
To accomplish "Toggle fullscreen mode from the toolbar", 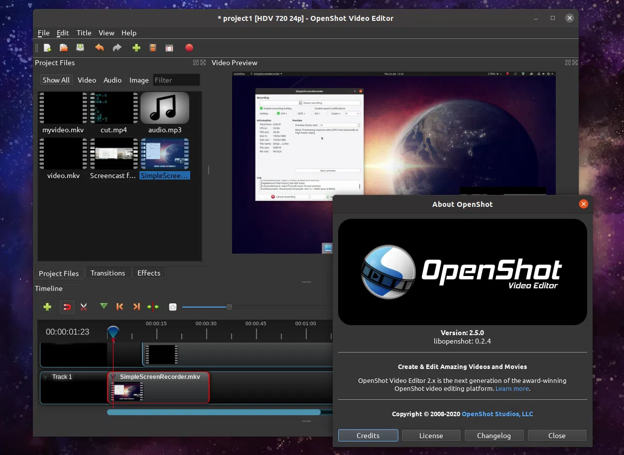I will [x=169, y=48].
